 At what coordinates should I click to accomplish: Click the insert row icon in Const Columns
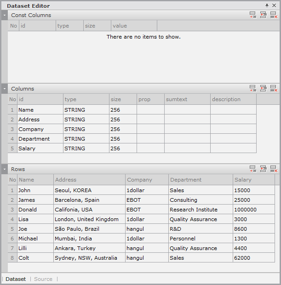pos(263,15)
